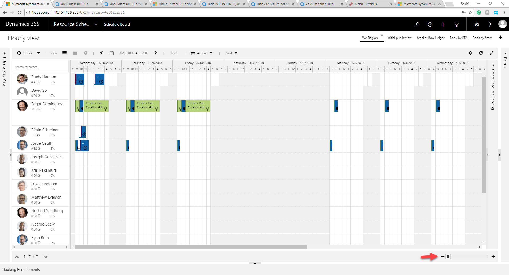Select the Book by ETA tab
Screen dimensions: 509x275
[458, 38]
